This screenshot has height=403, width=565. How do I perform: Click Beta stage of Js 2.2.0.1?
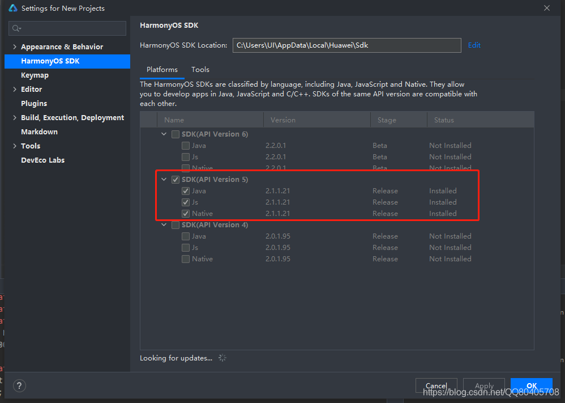[380, 157]
